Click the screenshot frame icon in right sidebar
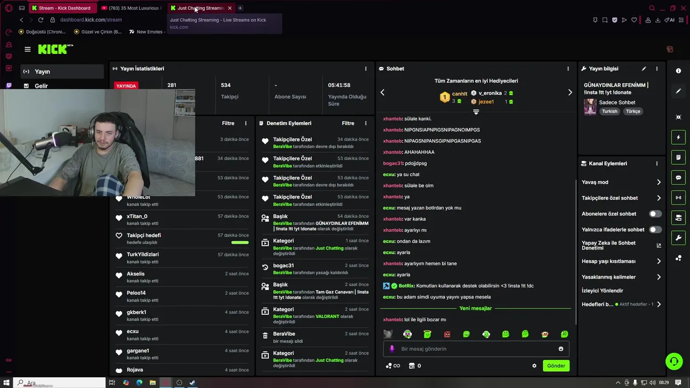 click(x=678, y=117)
